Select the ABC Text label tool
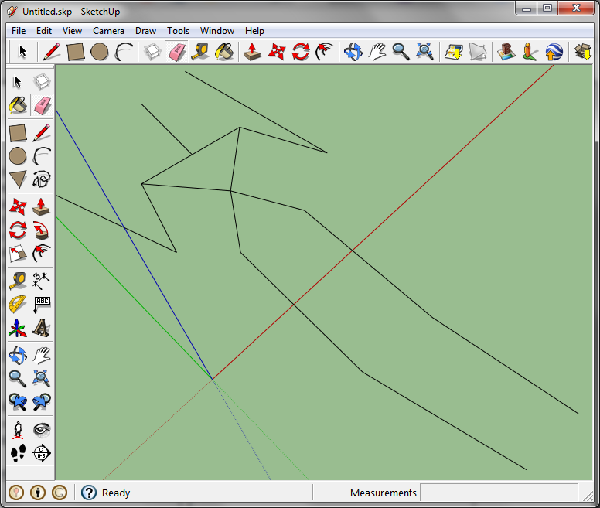Viewport: 600px width, 508px height. pos(41,305)
